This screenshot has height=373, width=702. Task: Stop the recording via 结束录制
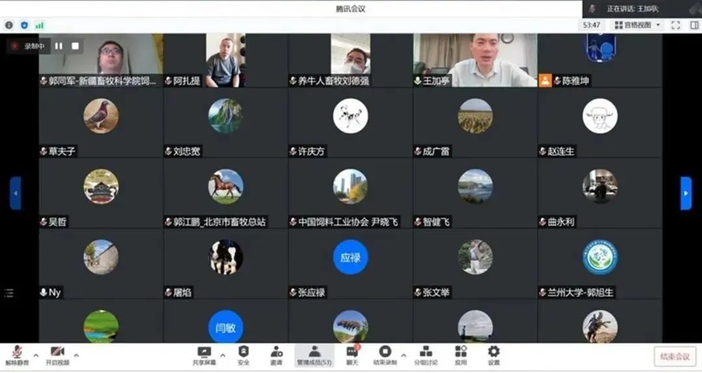[x=385, y=354]
